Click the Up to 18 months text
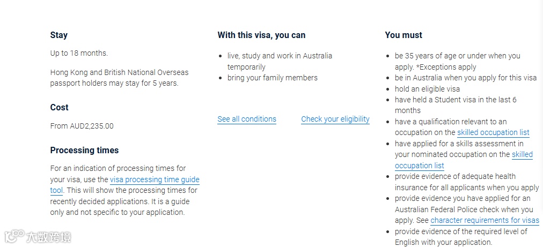543x247 pixels. (x=79, y=53)
